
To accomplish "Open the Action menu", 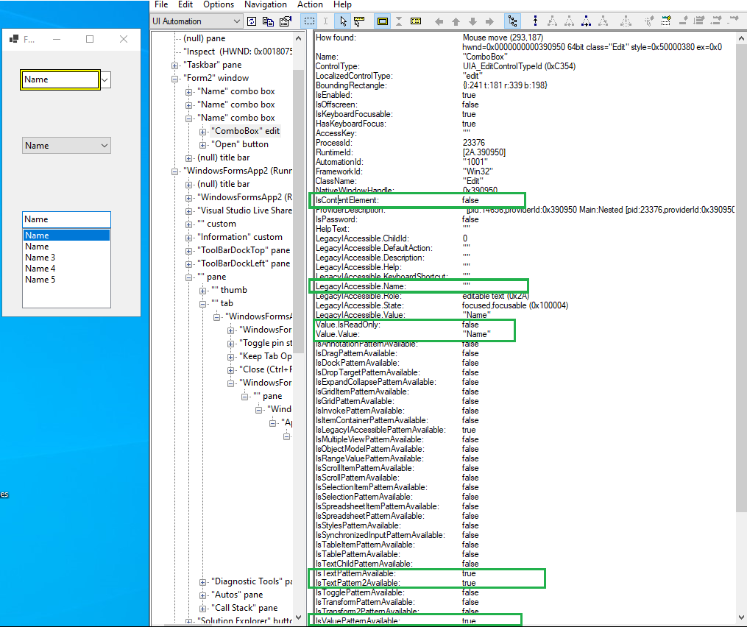I will pos(310,5).
